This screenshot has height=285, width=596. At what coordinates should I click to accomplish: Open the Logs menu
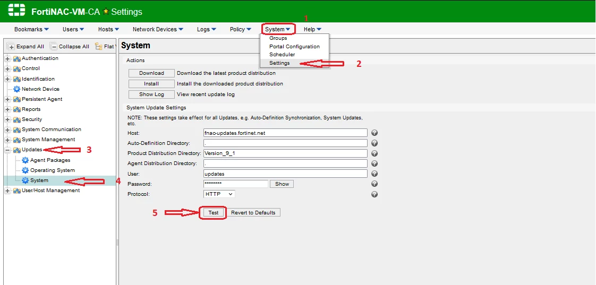[207, 29]
